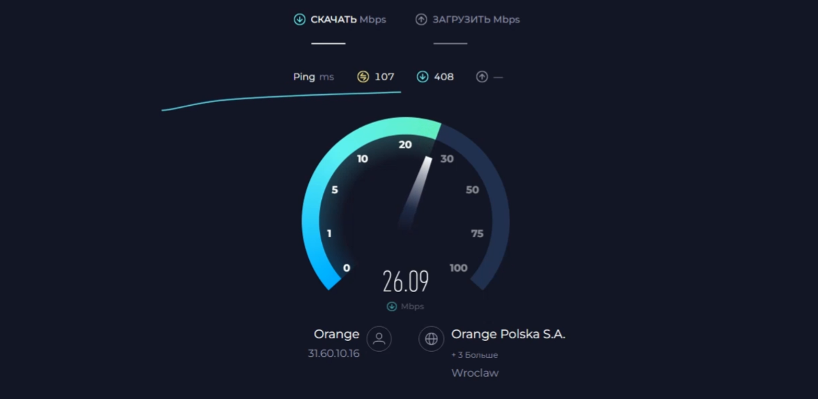Click the globe server icon

(431, 338)
